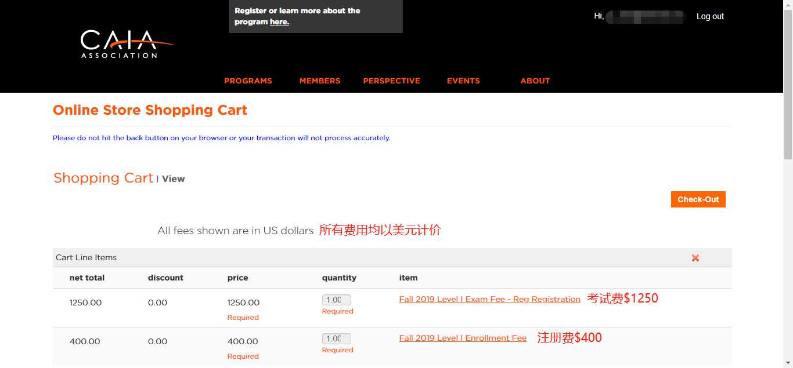
Task: Select the 1250.00 net total value
Action: (85, 303)
